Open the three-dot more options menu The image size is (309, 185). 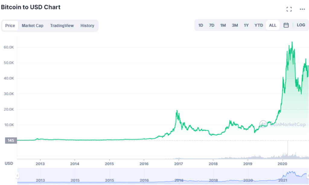302,9
